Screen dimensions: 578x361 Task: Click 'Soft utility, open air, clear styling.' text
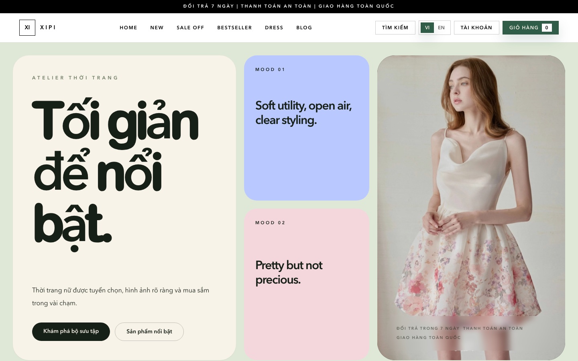303,113
